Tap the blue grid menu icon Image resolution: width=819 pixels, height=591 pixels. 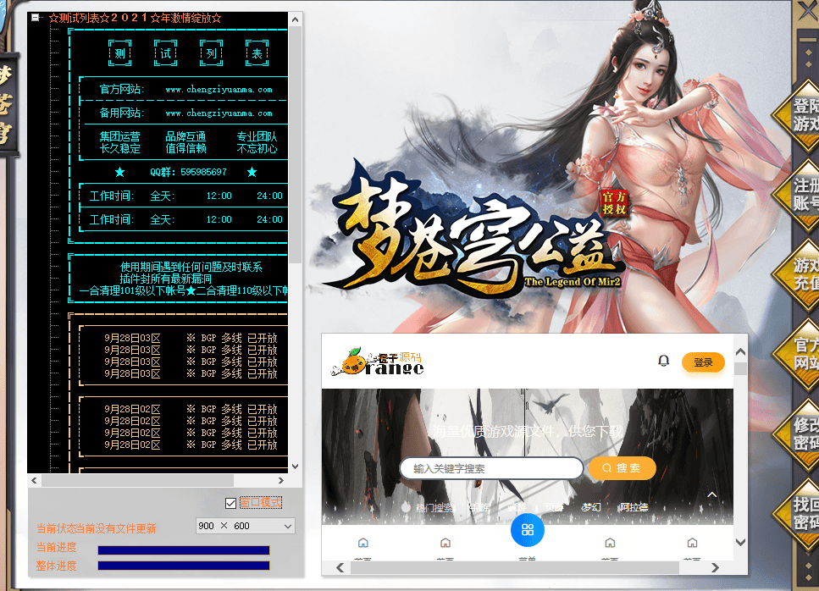[528, 530]
